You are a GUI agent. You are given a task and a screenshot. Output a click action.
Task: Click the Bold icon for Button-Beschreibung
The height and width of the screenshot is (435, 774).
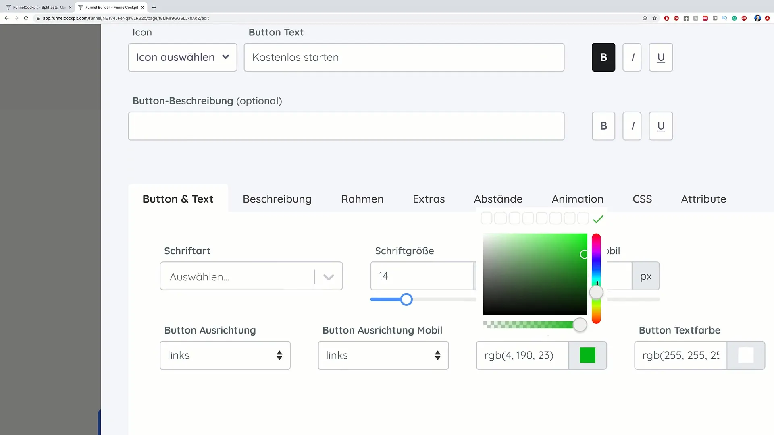pyautogui.click(x=604, y=126)
